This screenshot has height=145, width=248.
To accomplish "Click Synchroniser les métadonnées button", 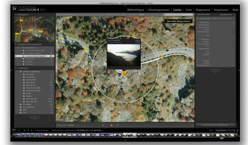I will [216, 125].
